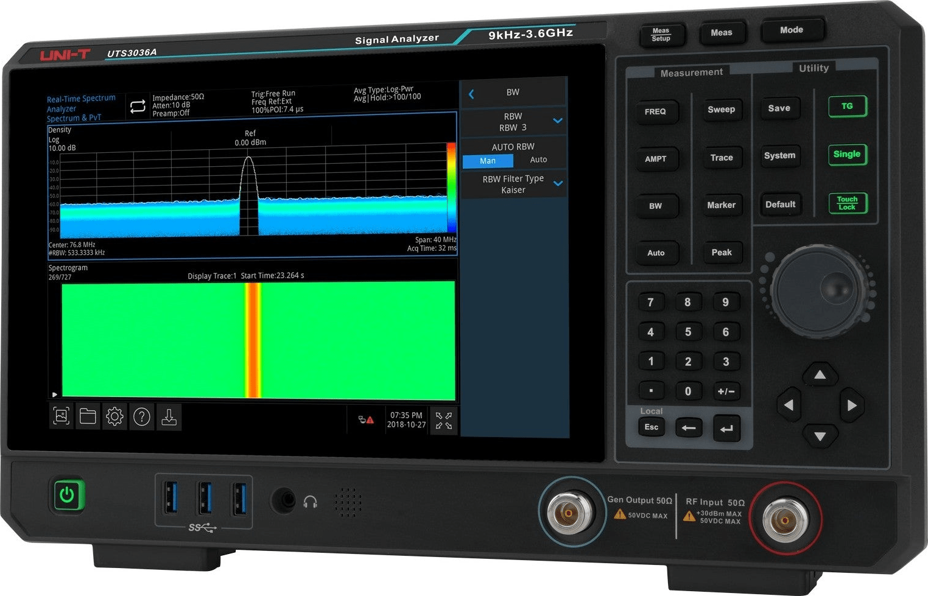Hit the FREQ key
This screenshot has height=596, width=928.
point(655,112)
